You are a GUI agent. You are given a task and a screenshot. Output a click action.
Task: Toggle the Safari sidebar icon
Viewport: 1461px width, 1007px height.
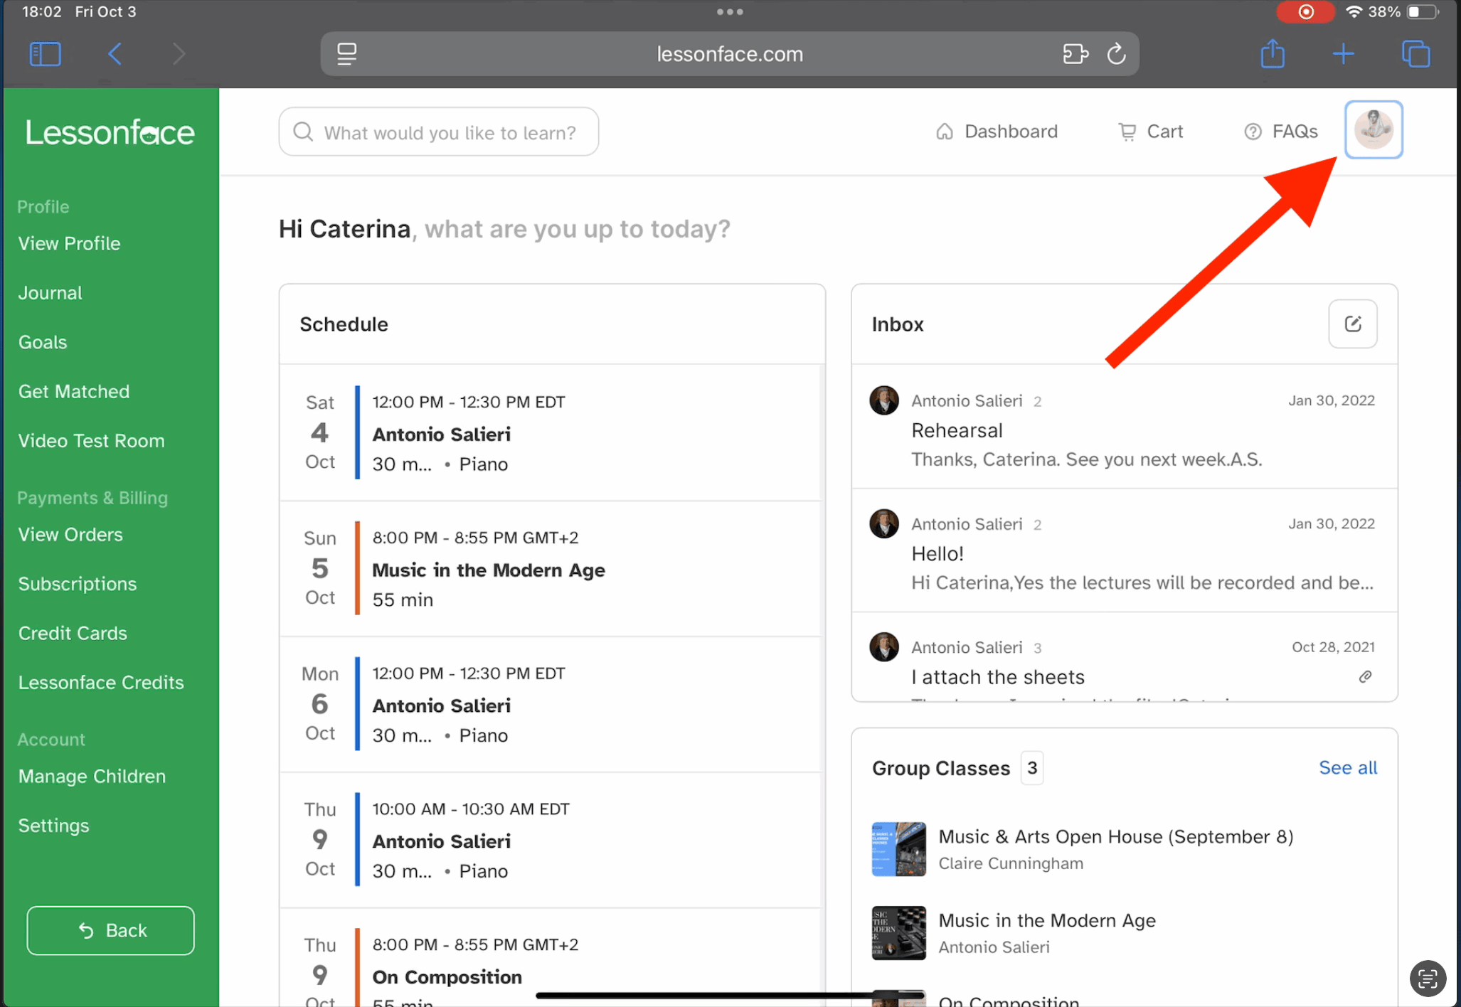point(46,54)
